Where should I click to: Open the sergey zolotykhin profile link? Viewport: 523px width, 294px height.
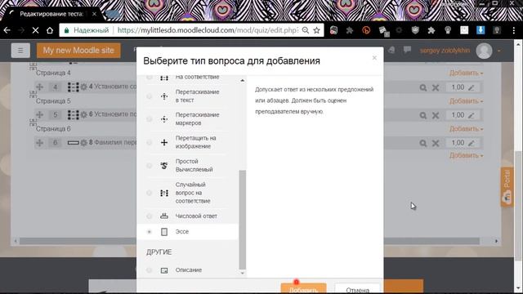pos(445,51)
